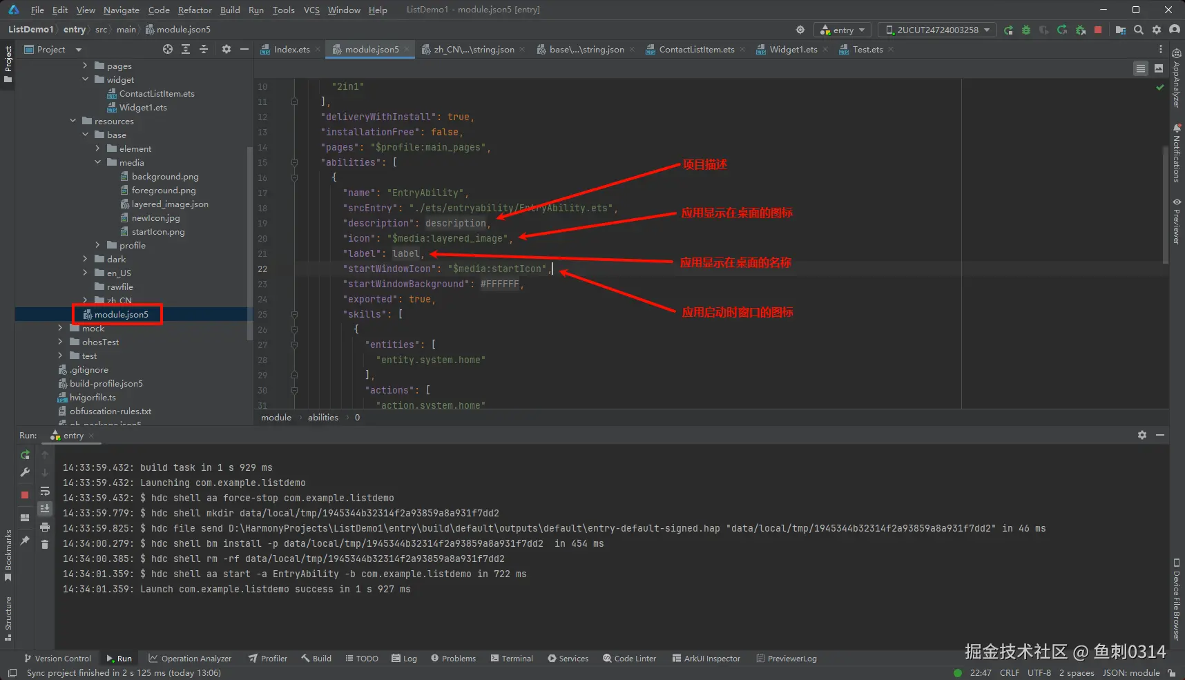This screenshot has height=680, width=1185.
Task: Expand the ohosTest folder
Action: [x=60, y=342]
